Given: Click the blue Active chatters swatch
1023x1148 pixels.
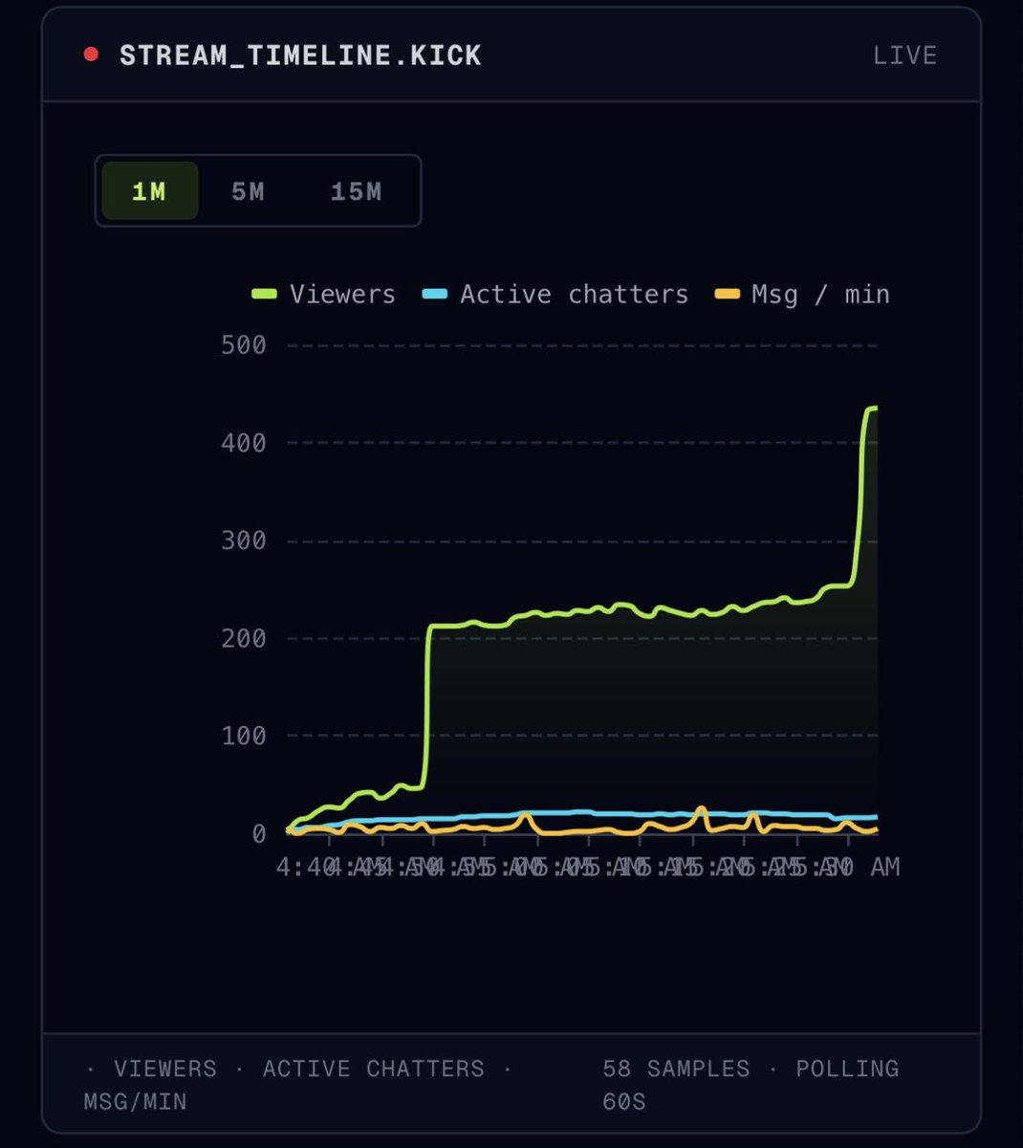Looking at the screenshot, I should pyautogui.click(x=435, y=295).
